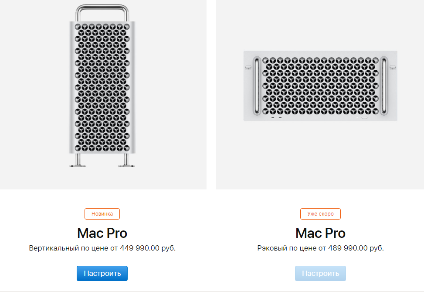Click the left foot of the tower Mac Pro
Viewport: 424px width, 292px height.
78,162
